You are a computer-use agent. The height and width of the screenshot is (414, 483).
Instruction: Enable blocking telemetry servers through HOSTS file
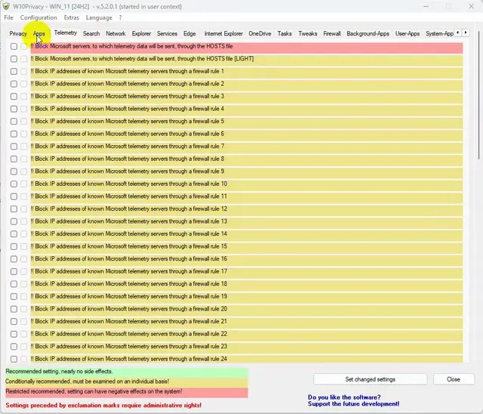14,46
